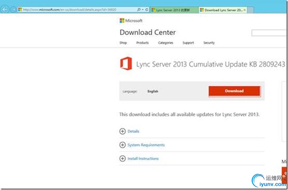The height and width of the screenshot is (190, 288).
Task: Click the Details link text
Action: click(x=133, y=131)
